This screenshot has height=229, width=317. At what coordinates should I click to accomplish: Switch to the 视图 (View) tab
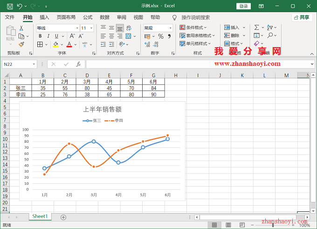(x=138, y=17)
